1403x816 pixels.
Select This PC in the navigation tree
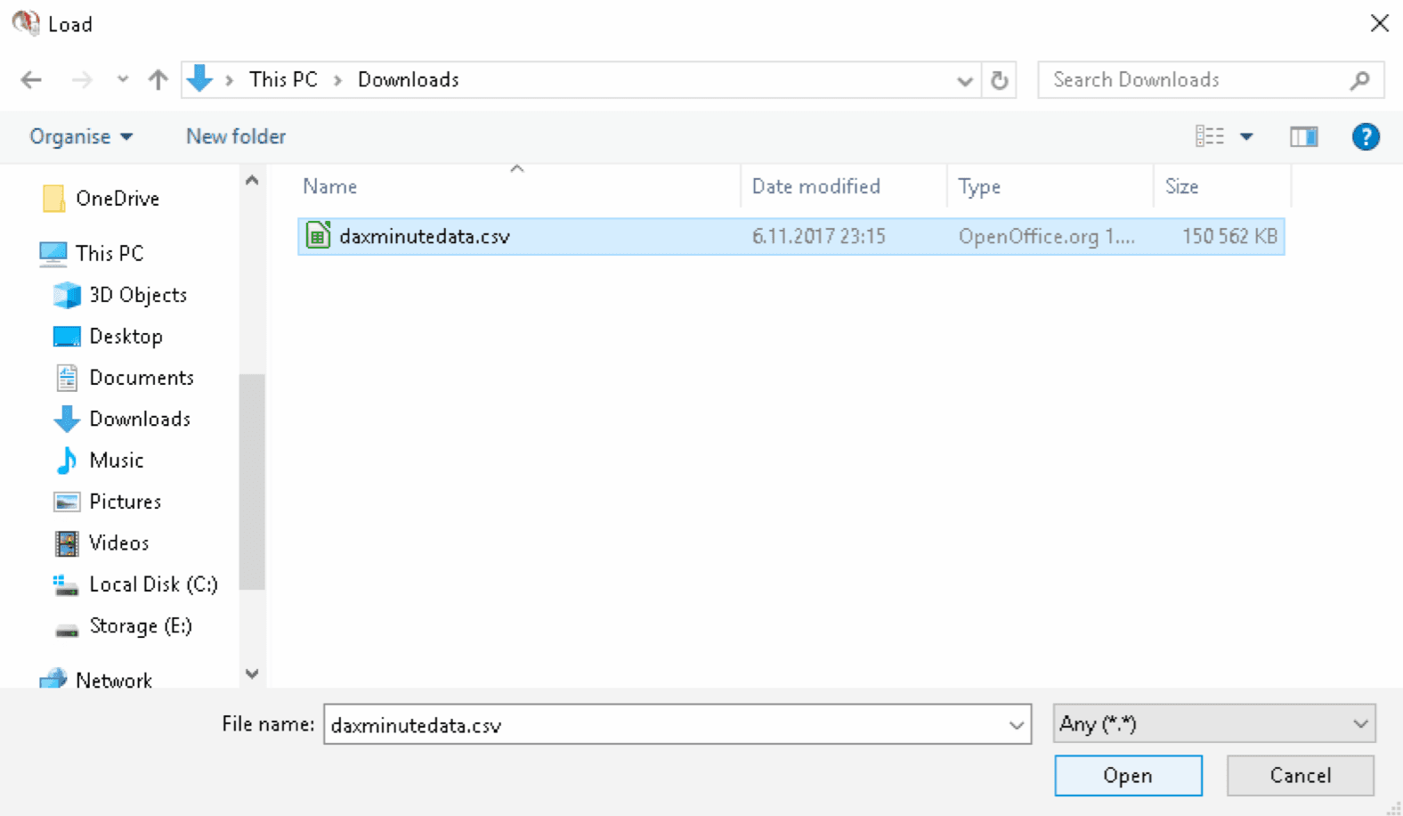pyautogui.click(x=109, y=253)
